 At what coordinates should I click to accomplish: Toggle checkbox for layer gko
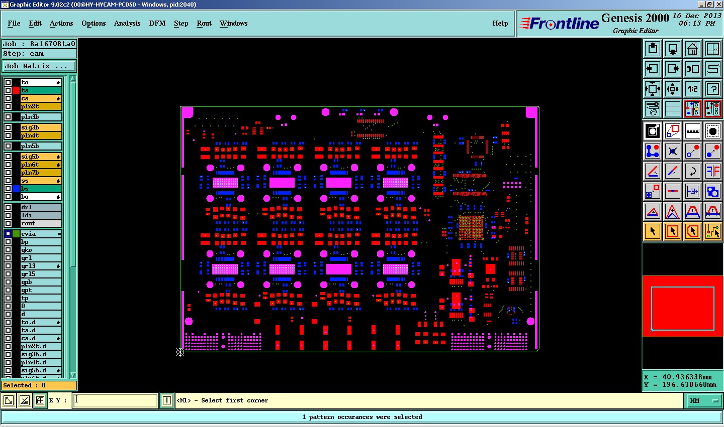point(8,250)
